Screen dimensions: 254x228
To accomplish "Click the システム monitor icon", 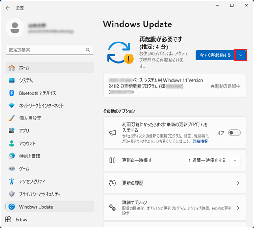I will click(12, 80).
